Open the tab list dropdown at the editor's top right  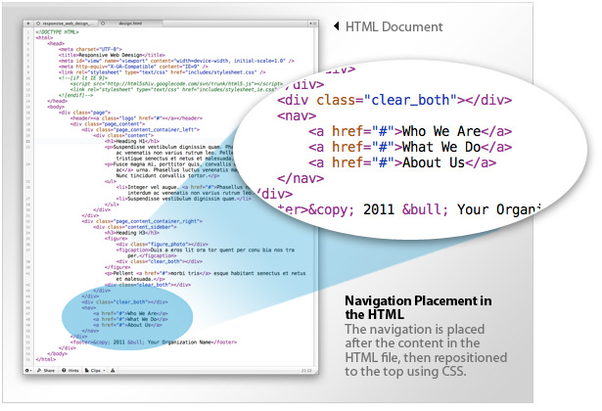click(310, 23)
